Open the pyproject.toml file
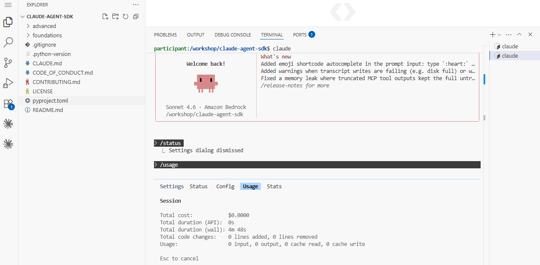This screenshot has width=540, height=265. coord(81,100)
